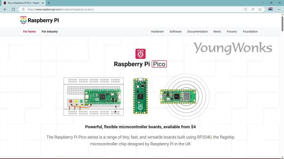Click the vertical Raspberry Pi Pico board image

pos(140,96)
